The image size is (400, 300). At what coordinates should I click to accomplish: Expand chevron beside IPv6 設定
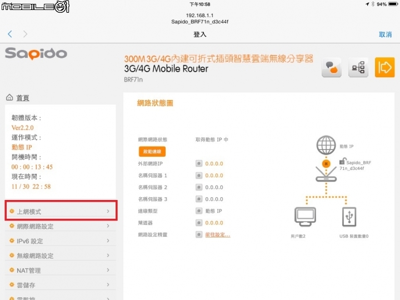coord(108,241)
